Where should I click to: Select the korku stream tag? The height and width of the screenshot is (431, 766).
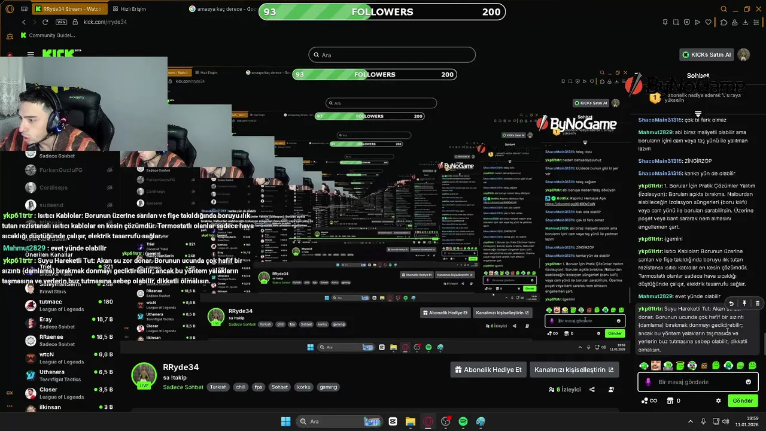304,387
